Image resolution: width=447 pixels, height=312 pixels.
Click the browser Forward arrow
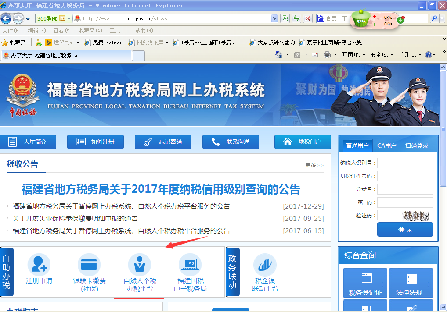[x=18, y=19]
